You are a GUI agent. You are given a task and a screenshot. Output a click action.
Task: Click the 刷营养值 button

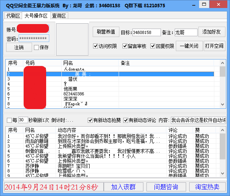[106, 32]
